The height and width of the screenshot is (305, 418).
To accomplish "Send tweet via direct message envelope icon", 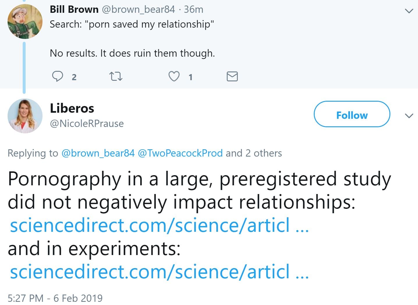I will (232, 76).
